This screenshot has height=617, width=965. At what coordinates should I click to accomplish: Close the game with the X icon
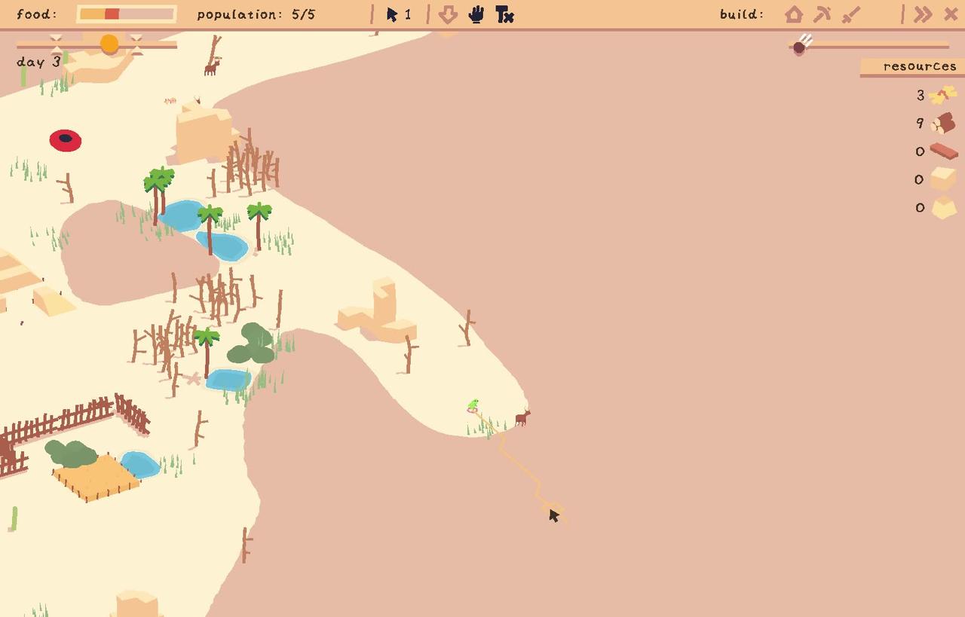(951, 14)
